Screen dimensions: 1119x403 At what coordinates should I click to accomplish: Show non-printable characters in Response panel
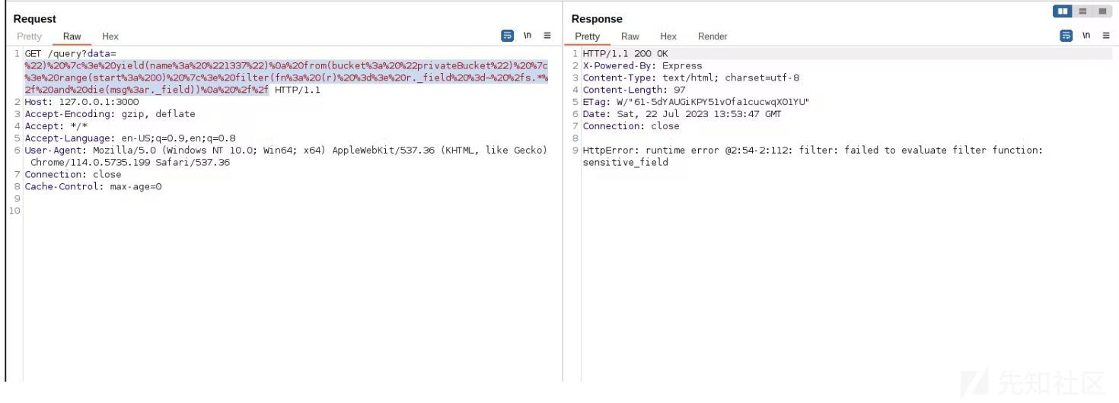pos(1086,36)
